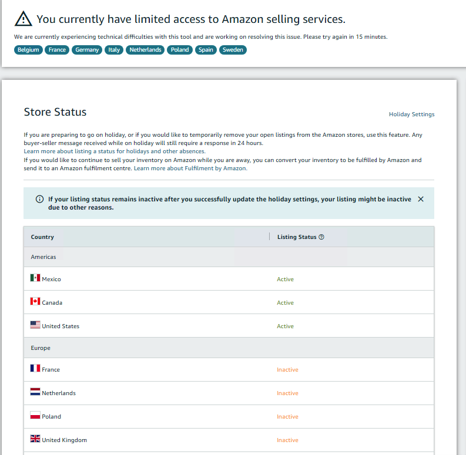This screenshot has height=455, width=466.
Task: Select the Spain marketplace tag
Action: 206,49
